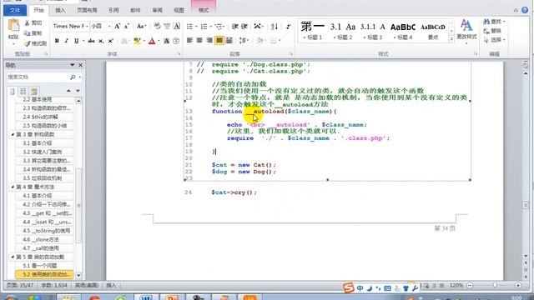
Task: Apply the 标题 1 heading style
Action: point(313,31)
